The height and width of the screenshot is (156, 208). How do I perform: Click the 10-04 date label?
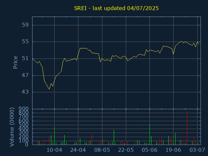click(x=54, y=150)
